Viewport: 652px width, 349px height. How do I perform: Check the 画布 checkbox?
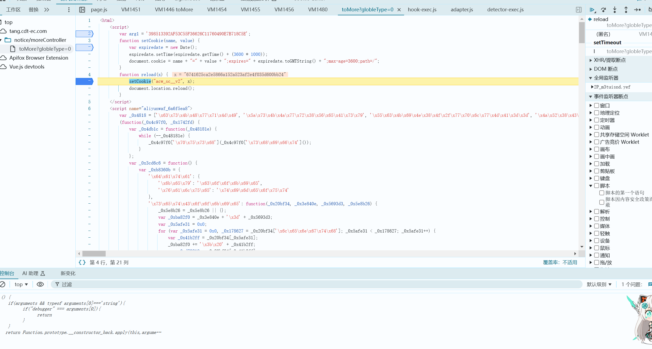pos(597,149)
